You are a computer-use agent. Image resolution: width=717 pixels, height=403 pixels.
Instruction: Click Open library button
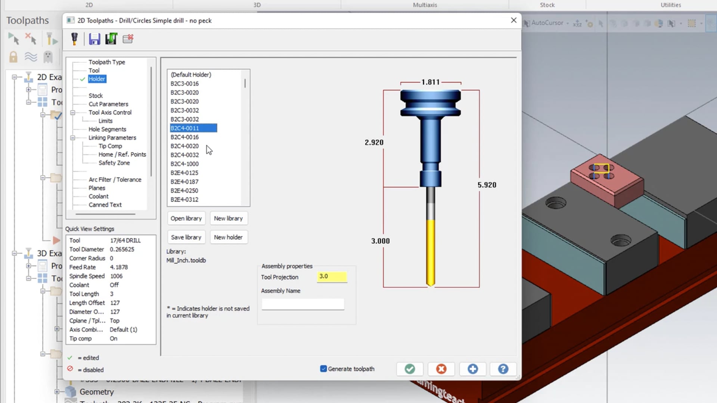[186, 218]
